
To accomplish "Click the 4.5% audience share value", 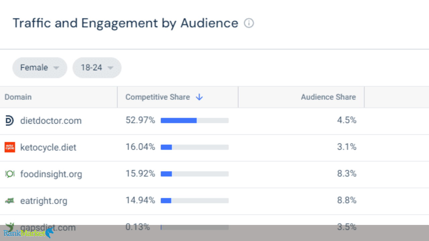I will coord(347,120).
